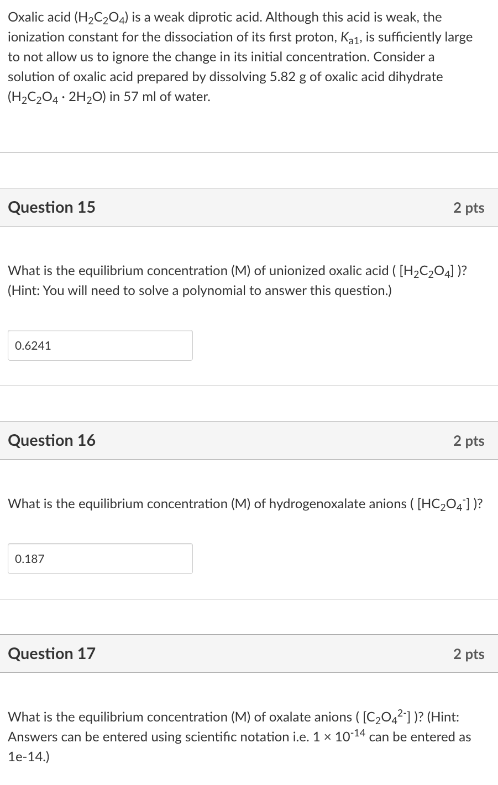Place cursor at end of 0.6241 value
Image resolution: width=498 pixels, height=785 pixels.
point(51,345)
